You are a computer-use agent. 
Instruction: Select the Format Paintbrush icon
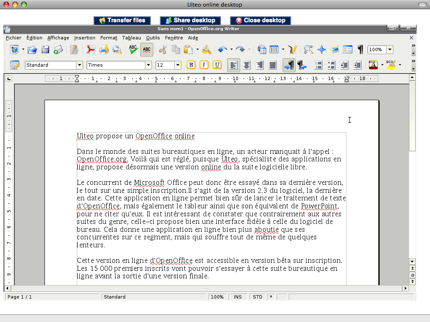pyautogui.click(x=207, y=49)
